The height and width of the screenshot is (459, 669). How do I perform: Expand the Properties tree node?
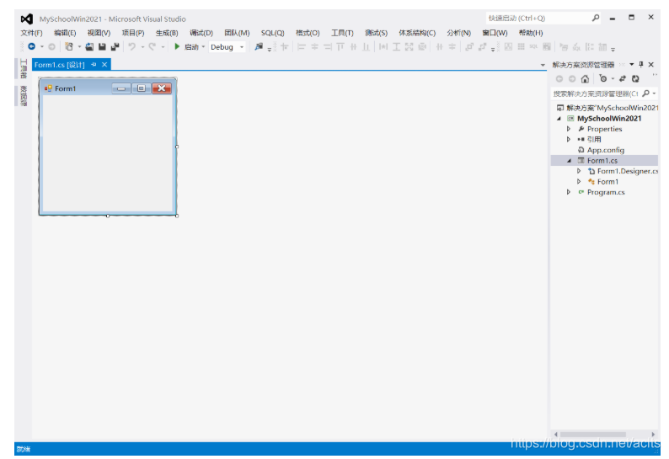568,129
